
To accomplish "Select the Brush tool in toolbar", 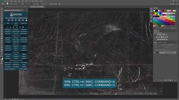I will (2, 25).
